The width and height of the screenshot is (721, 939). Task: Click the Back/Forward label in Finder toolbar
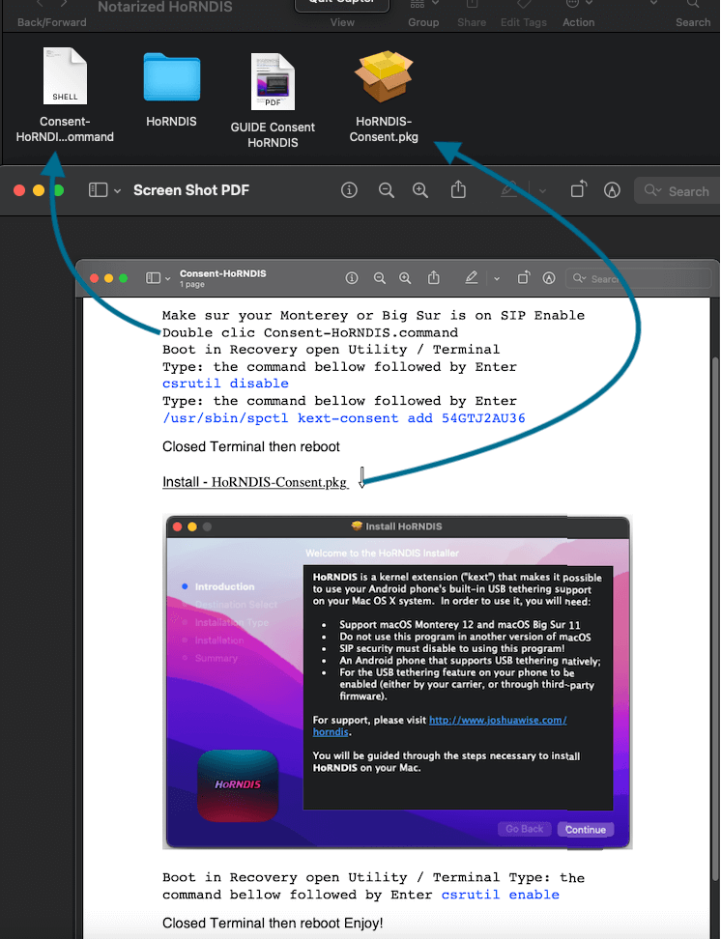pos(51,22)
